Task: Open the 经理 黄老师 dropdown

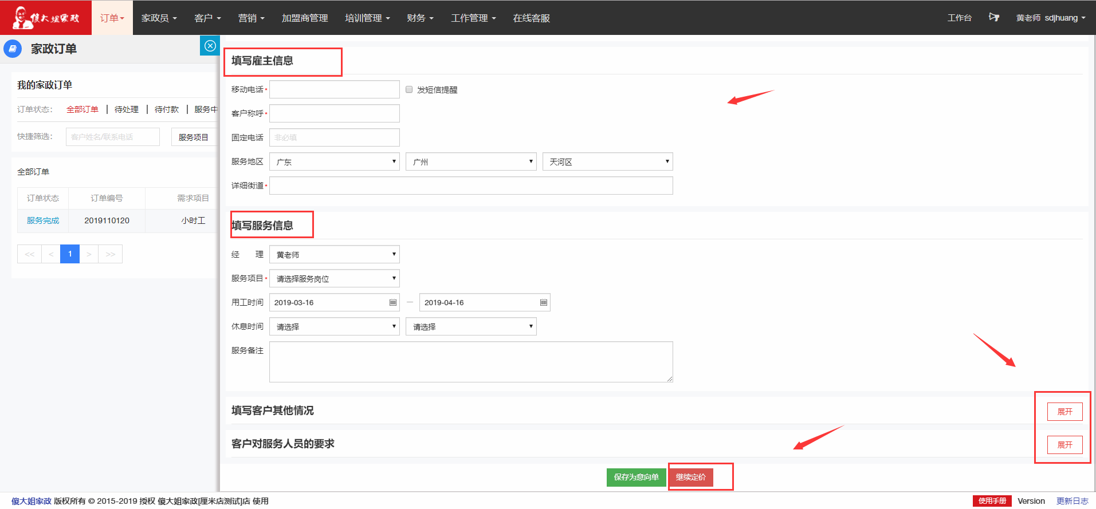Action: (335, 254)
